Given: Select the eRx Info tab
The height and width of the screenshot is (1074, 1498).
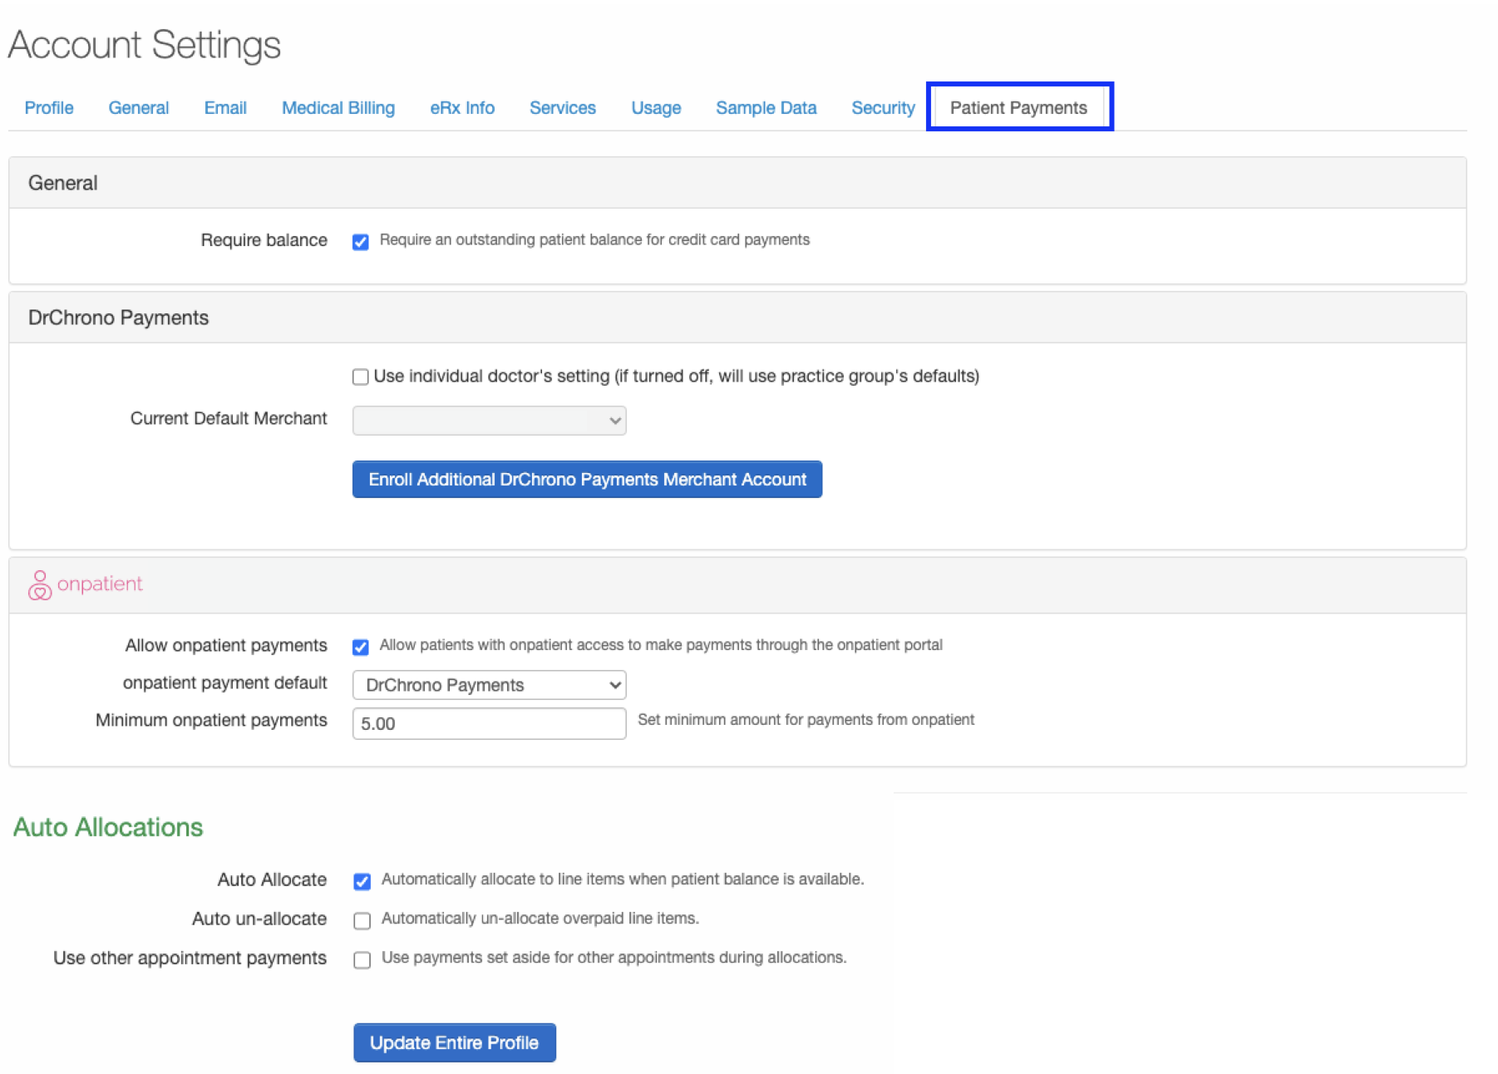Looking at the screenshot, I should [x=462, y=108].
